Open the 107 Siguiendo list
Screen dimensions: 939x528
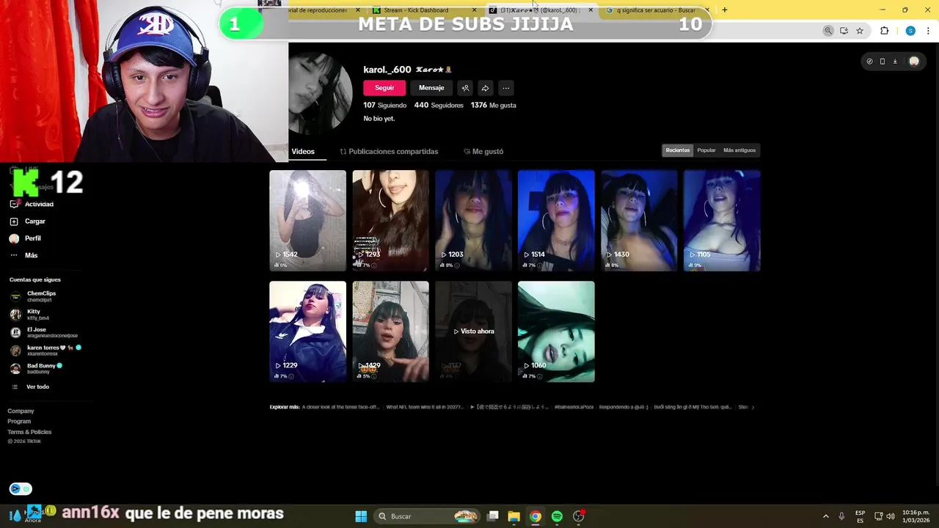click(385, 106)
